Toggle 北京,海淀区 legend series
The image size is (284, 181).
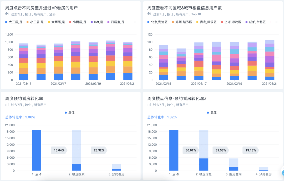pyautogui.click(x=158, y=22)
